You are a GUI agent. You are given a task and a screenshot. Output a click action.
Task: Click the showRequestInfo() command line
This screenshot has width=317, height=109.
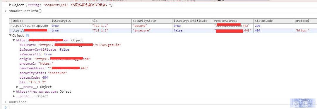coord(25,11)
